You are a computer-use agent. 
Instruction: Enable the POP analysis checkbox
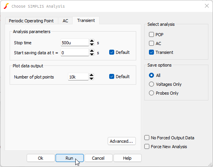pyautogui.click(x=151, y=35)
